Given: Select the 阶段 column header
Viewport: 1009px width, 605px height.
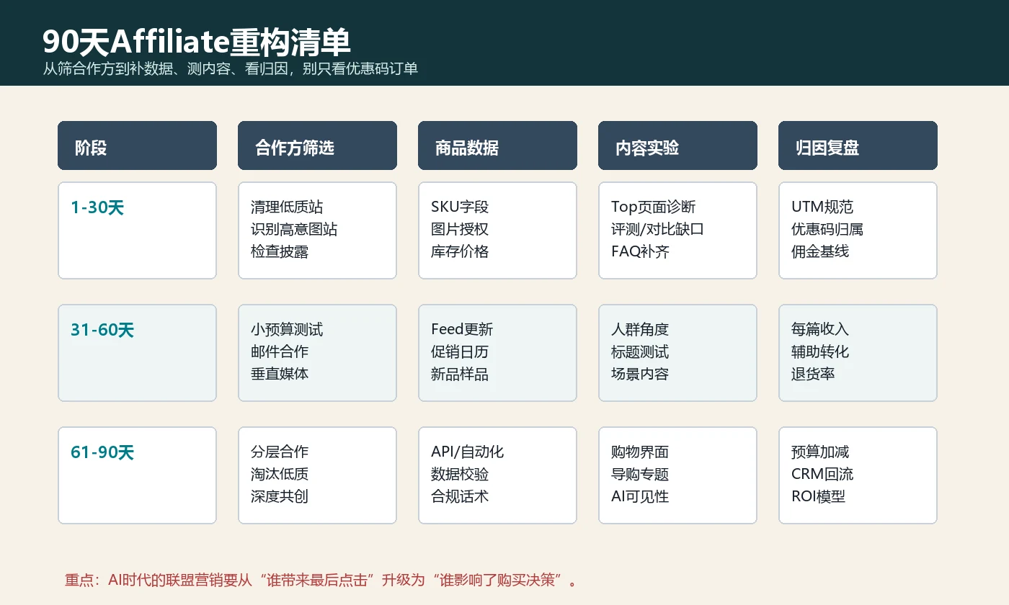Looking at the screenshot, I should pos(137,145).
